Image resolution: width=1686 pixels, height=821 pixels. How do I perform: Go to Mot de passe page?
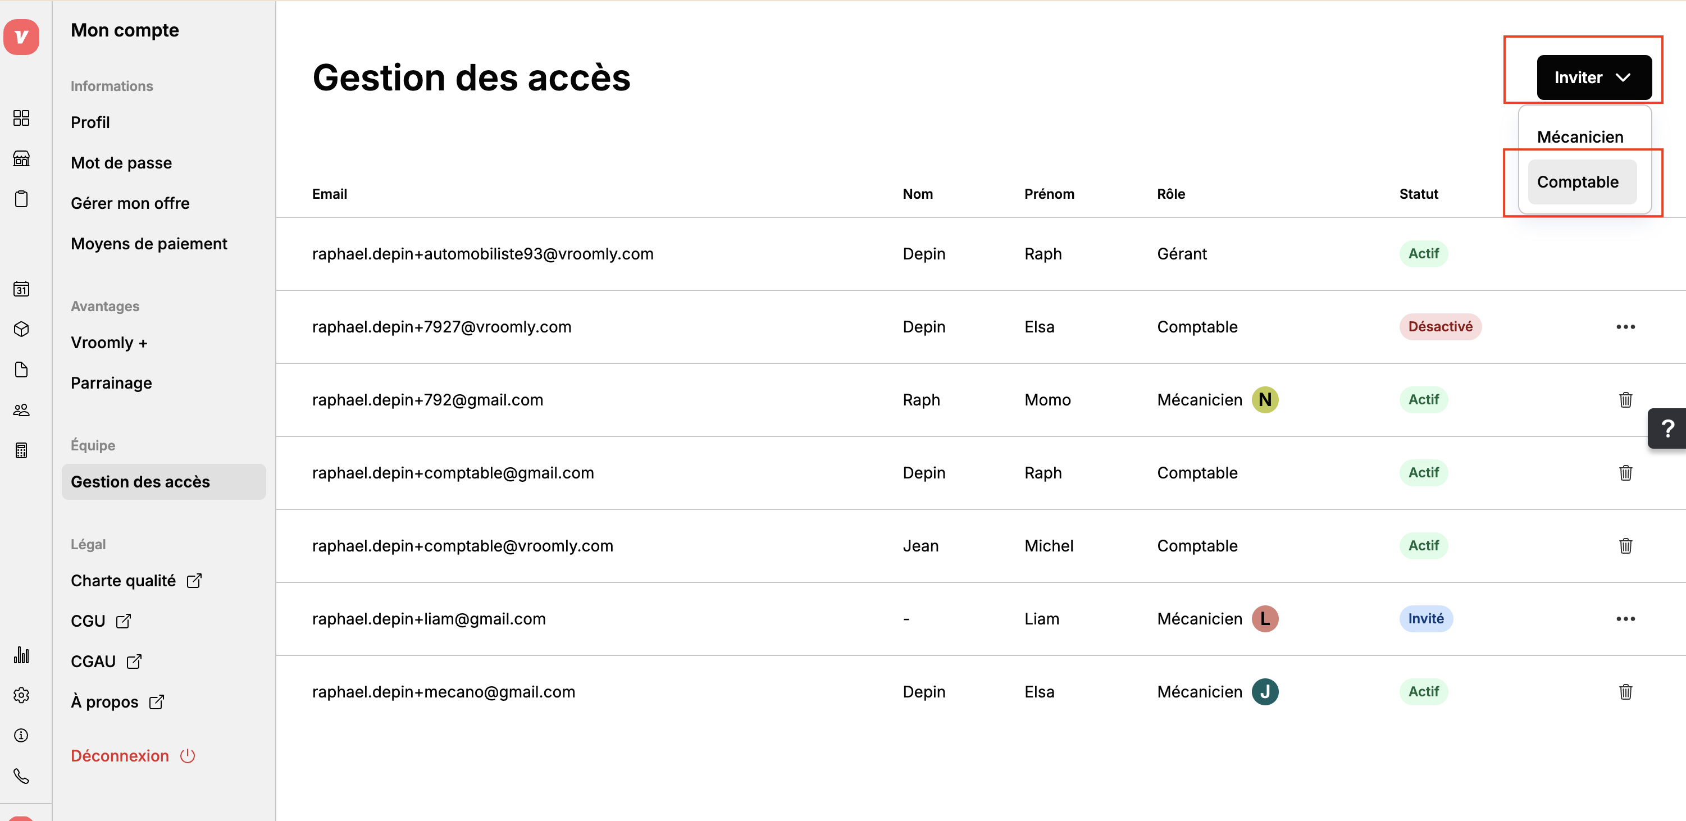tap(121, 163)
